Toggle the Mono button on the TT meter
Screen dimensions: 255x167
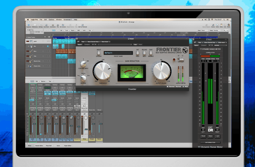pyautogui.click(x=211, y=136)
